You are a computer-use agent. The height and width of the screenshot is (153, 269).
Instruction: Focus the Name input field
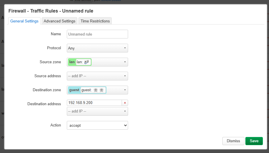97,34
